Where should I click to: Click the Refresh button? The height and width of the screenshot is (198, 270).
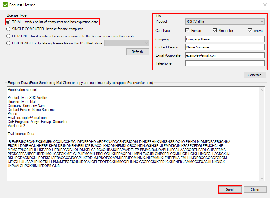click(137, 52)
